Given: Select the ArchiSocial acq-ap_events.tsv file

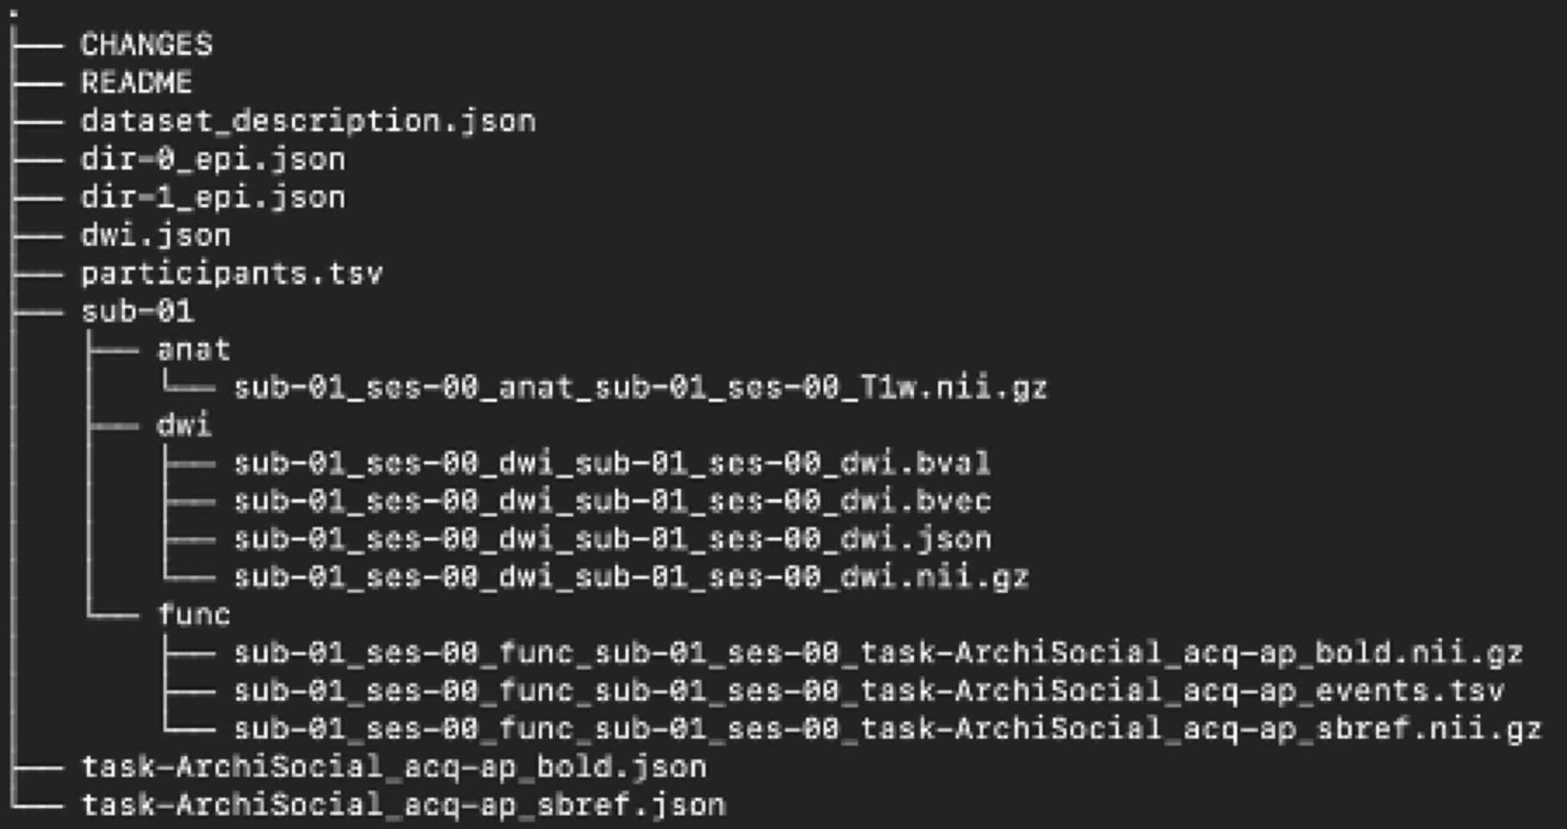Looking at the screenshot, I should (x=868, y=692).
